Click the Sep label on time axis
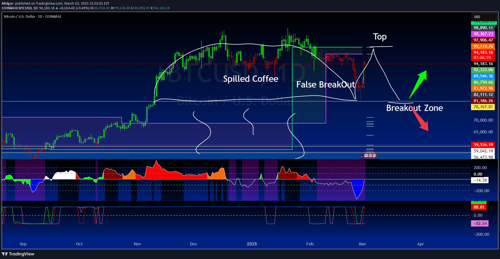The height and width of the screenshot is (259, 500). tap(23, 244)
